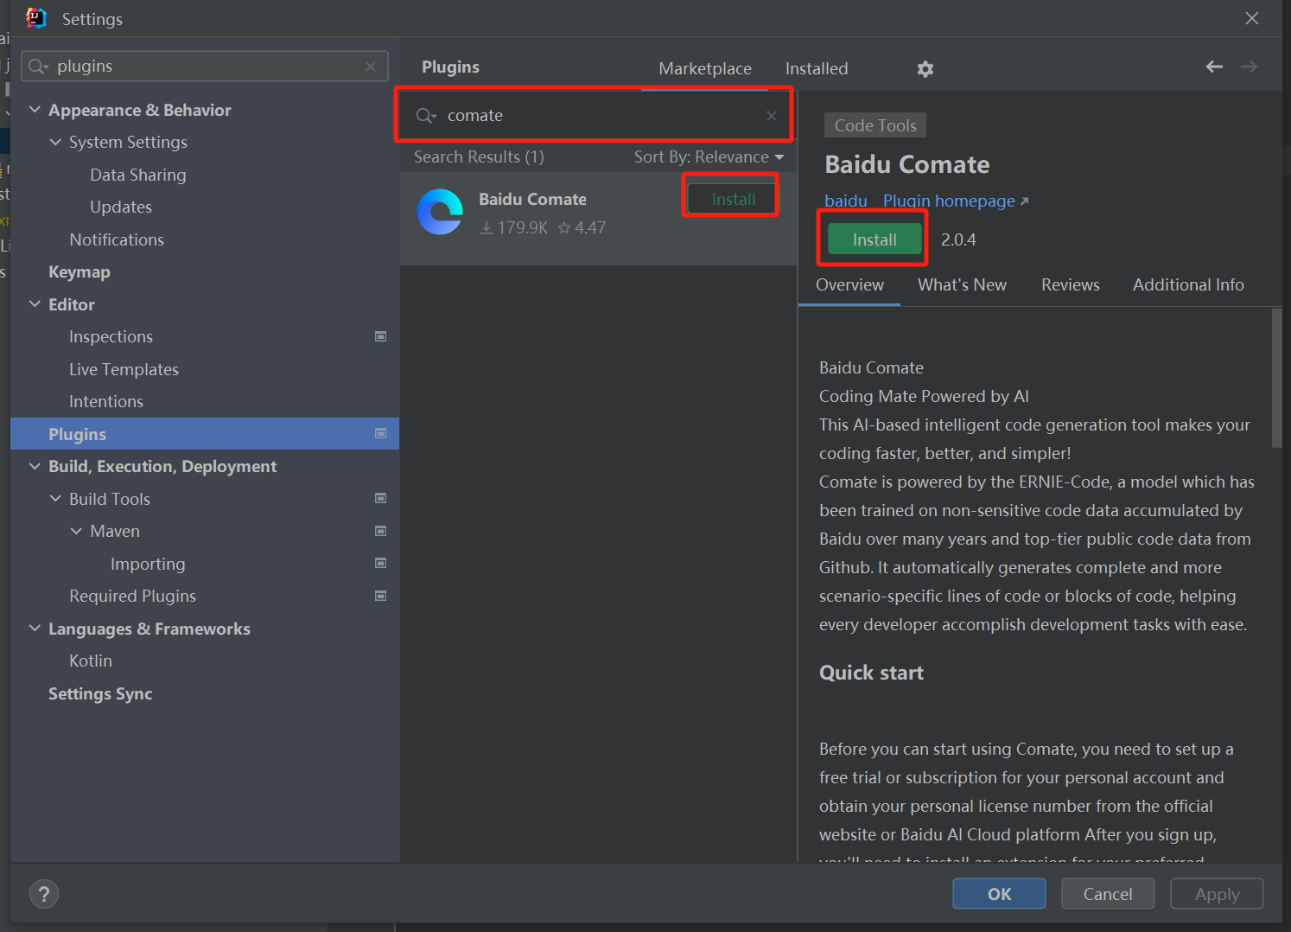1291x932 pixels.
Task: Collapse the Maven node
Action: tap(76, 531)
